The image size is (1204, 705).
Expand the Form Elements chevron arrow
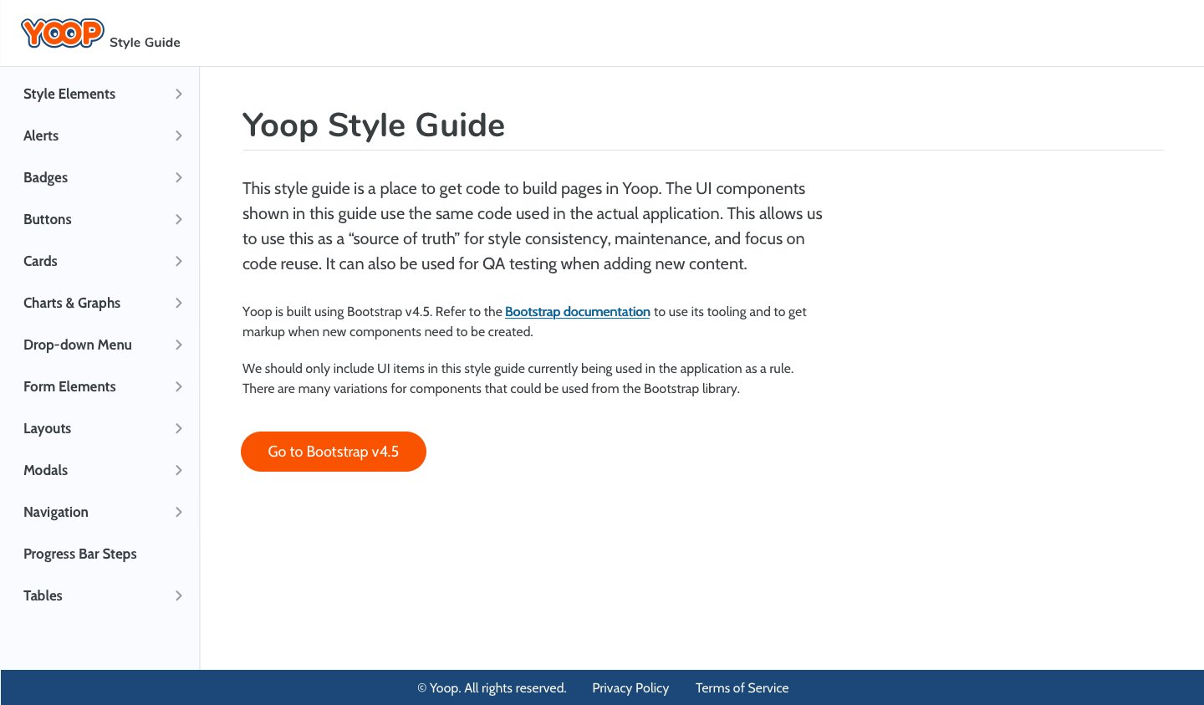point(178,386)
